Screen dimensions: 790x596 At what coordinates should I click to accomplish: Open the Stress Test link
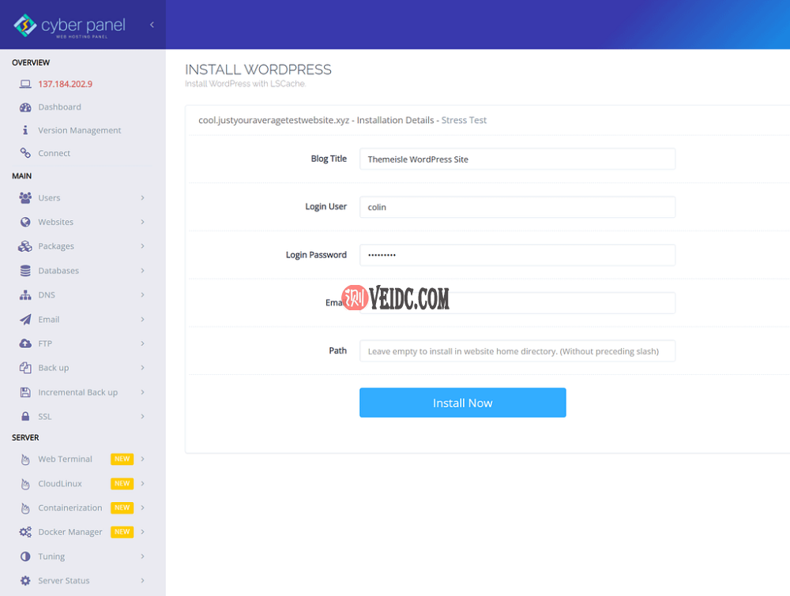[464, 120]
